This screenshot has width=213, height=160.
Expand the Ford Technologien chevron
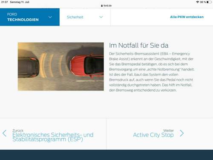click(x=50, y=17)
